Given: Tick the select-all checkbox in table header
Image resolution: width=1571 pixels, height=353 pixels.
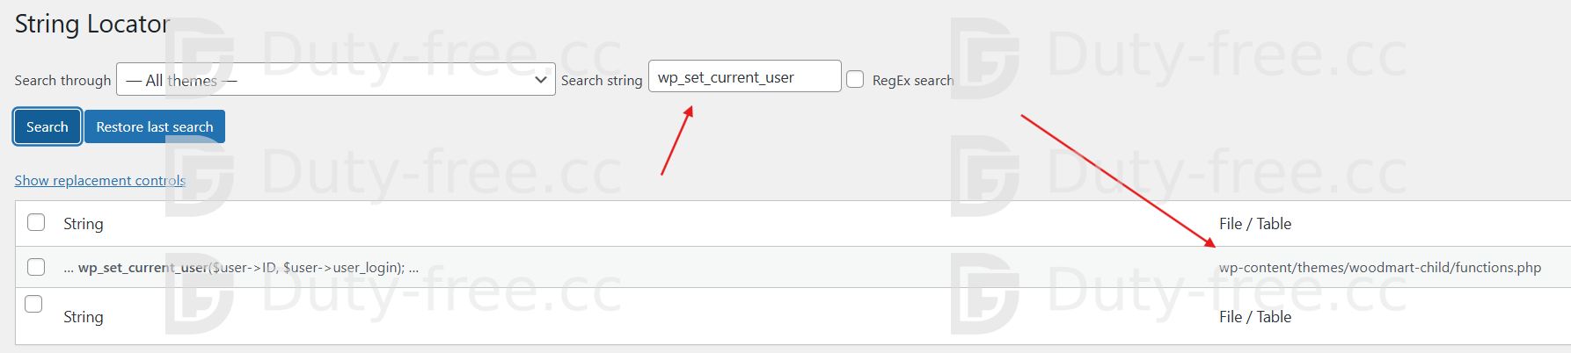Looking at the screenshot, I should [x=36, y=222].
